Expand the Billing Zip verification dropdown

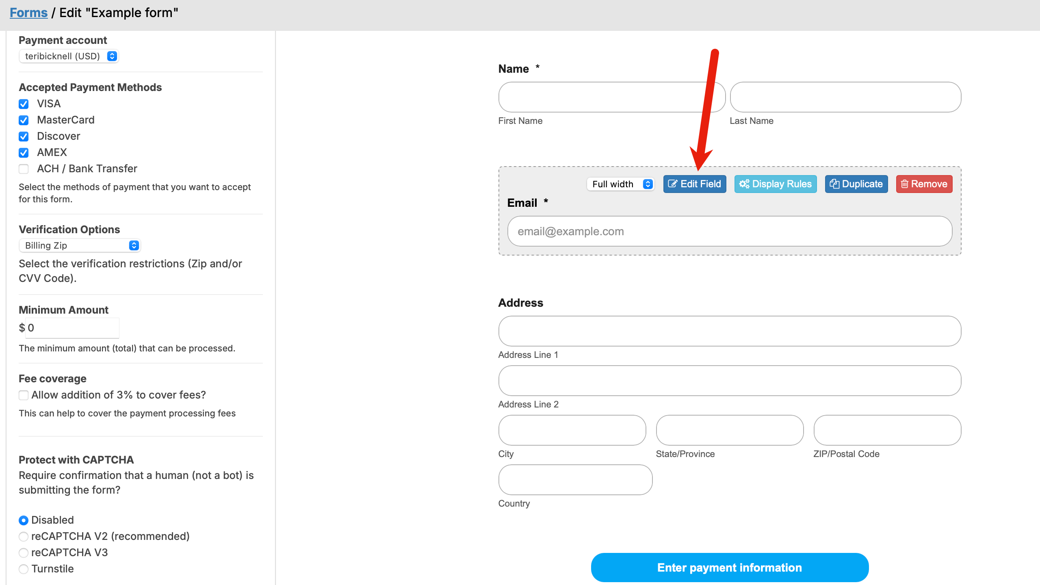coord(80,245)
